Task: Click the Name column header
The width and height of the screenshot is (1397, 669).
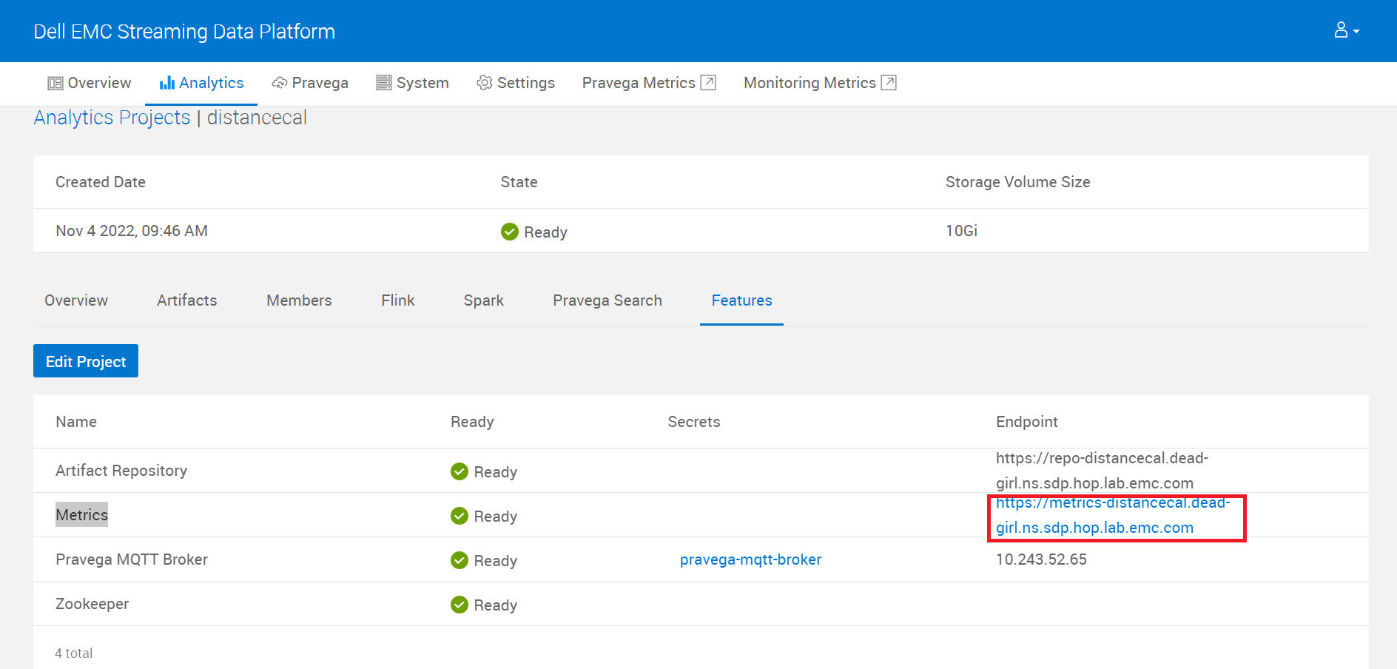Action: coord(76,422)
